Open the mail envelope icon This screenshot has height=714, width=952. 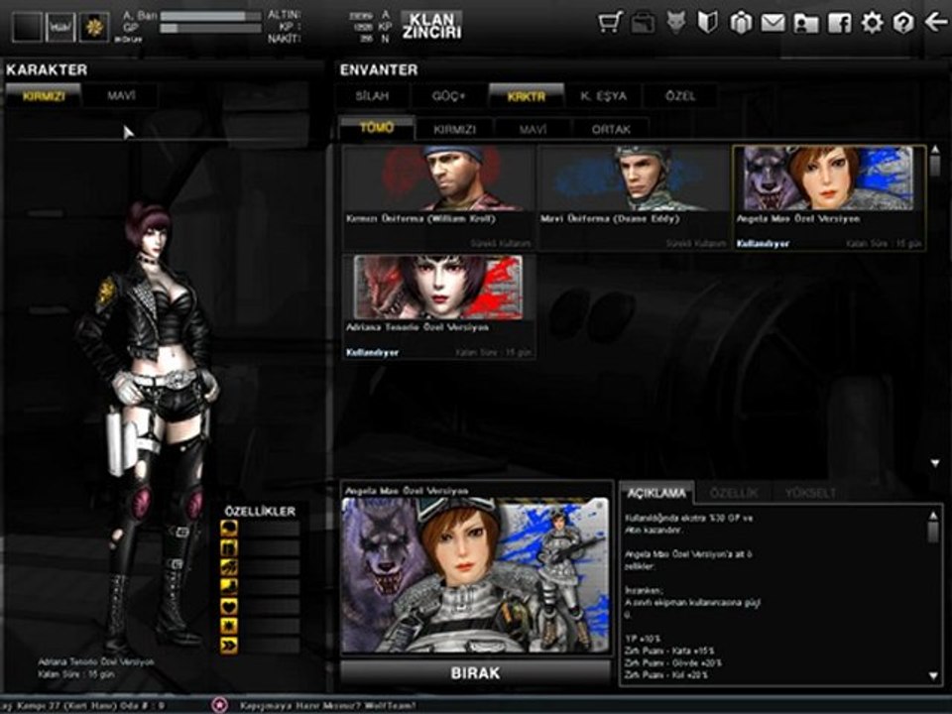[x=773, y=24]
